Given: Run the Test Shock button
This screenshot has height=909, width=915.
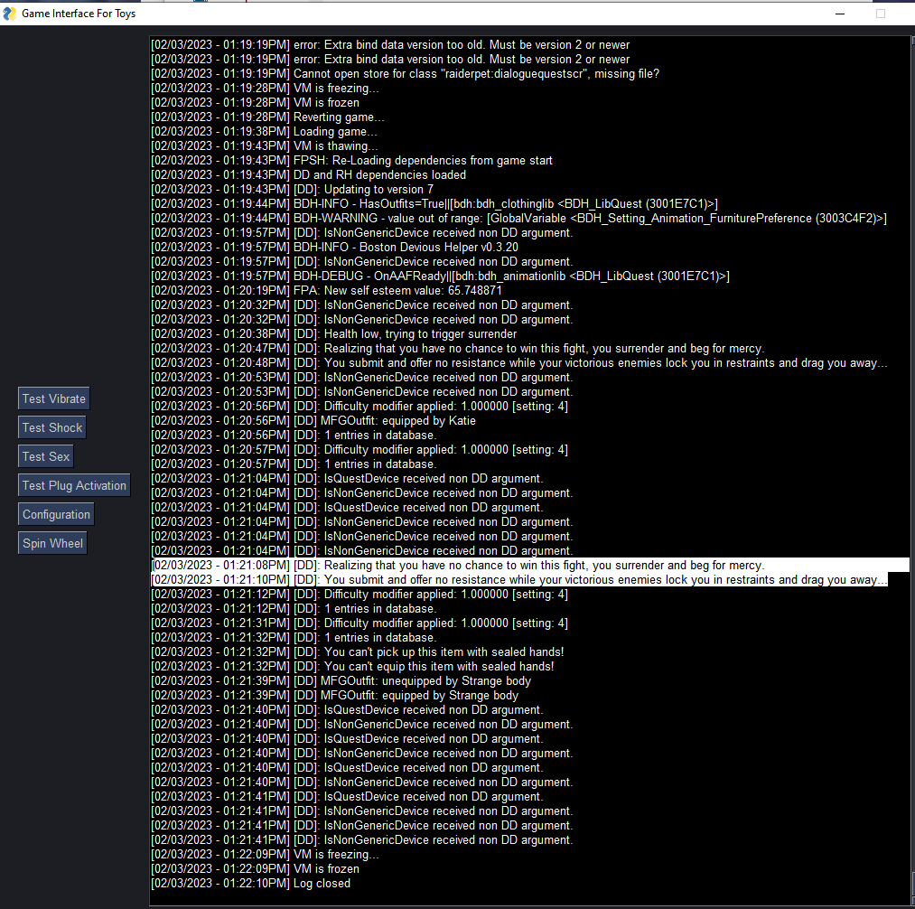Looking at the screenshot, I should [x=51, y=428].
